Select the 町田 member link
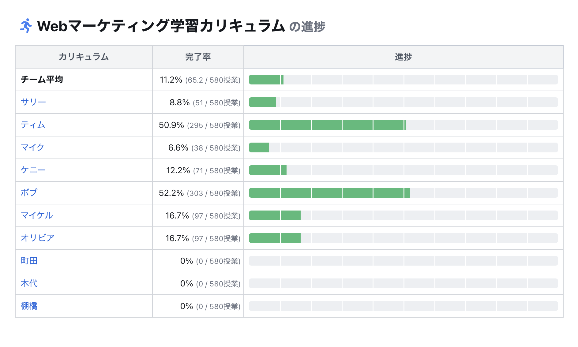578x347 pixels. [29, 261]
